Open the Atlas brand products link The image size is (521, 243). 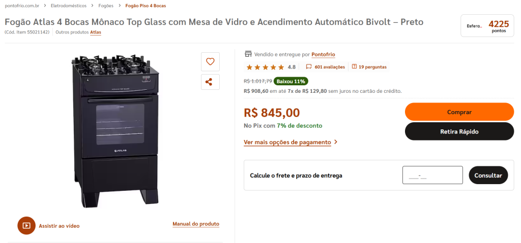96,32
